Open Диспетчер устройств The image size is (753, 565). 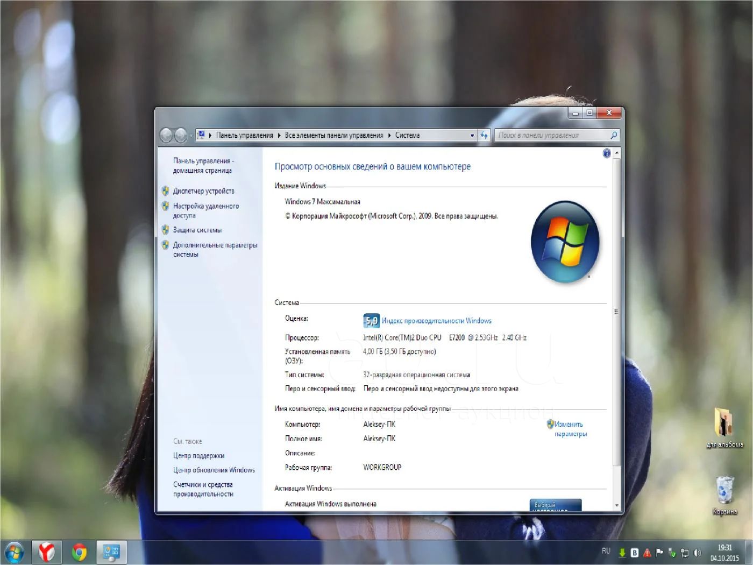pyautogui.click(x=203, y=191)
